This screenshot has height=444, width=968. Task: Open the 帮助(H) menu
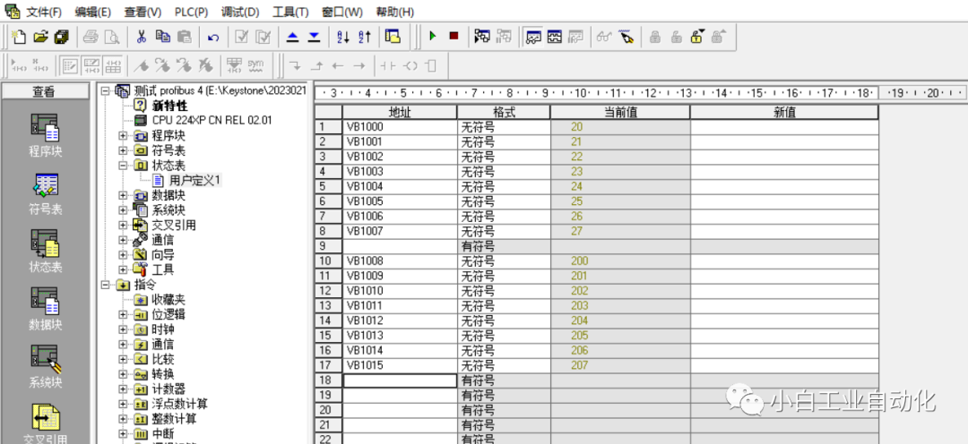coord(395,12)
